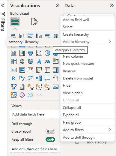The height and width of the screenshot is (156, 116).
Task: Select the button slicer visual
Action: [31, 87]
